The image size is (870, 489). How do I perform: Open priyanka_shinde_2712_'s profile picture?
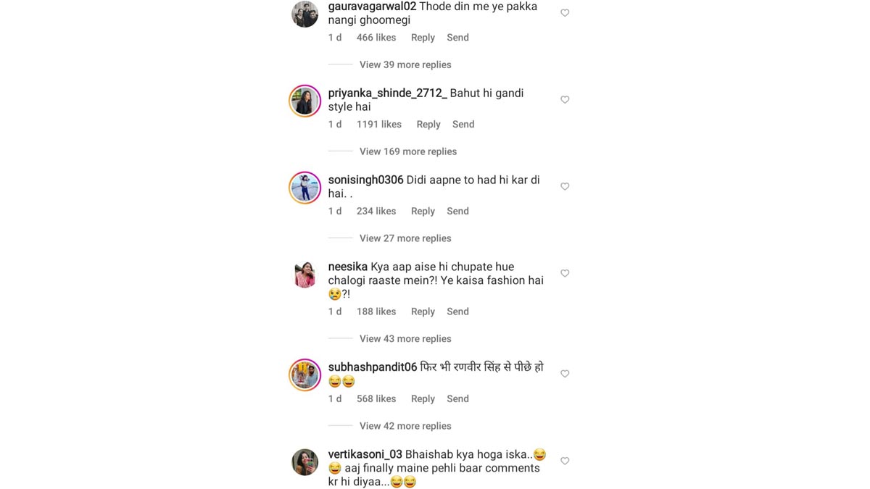(304, 101)
